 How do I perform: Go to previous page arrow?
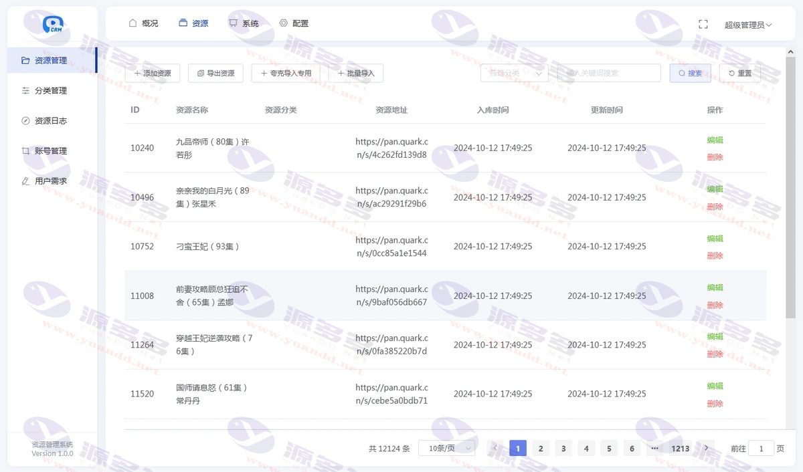tap(495, 448)
